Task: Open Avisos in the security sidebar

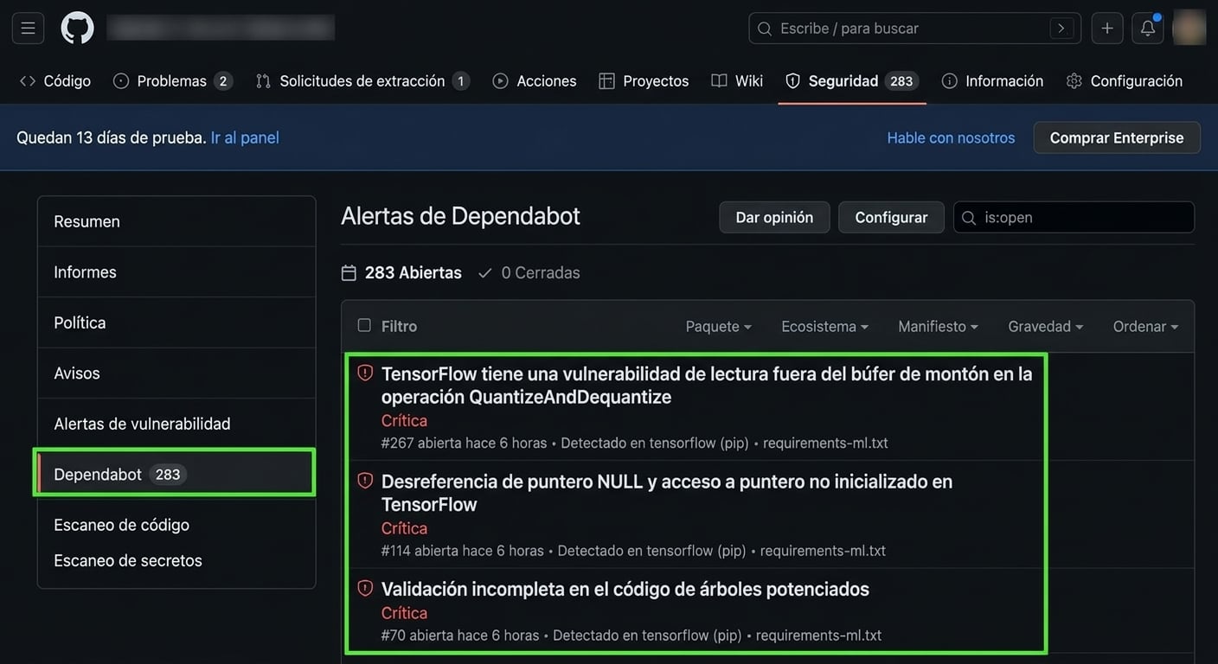Action: click(x=176, y=373)
